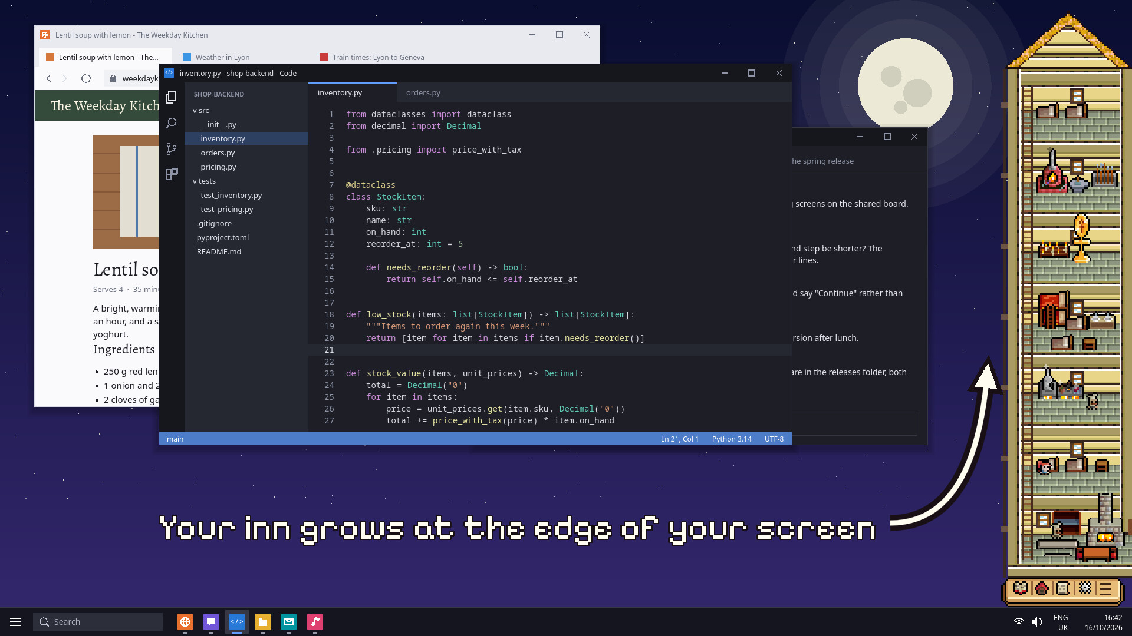
Task: Go back in the browser window
Action: (x=49, y=78)
